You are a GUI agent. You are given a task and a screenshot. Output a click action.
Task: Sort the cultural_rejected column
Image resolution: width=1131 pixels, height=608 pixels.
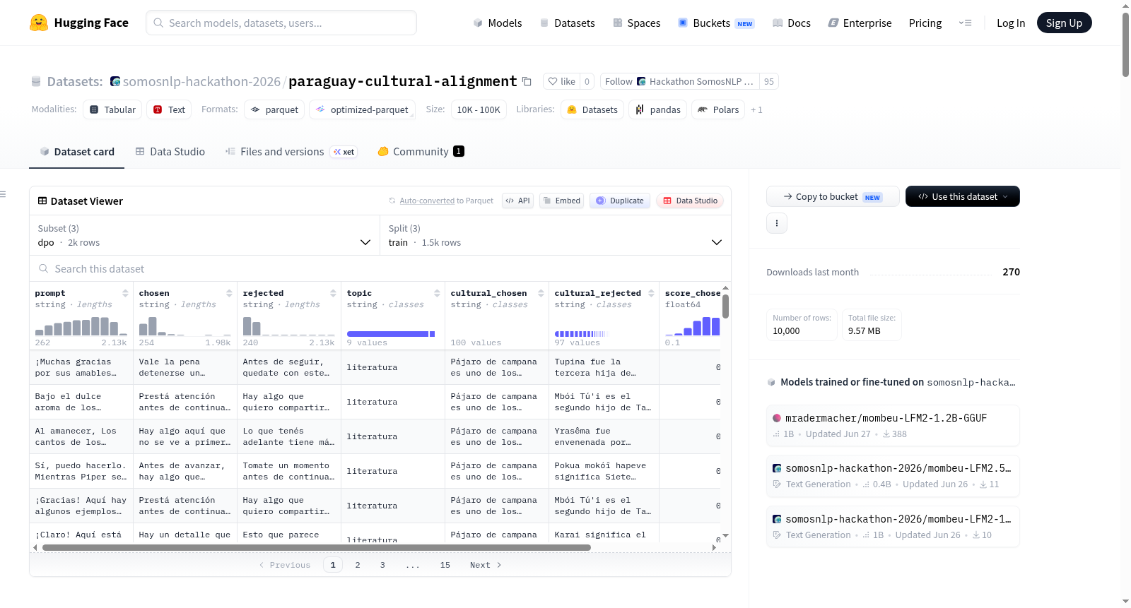point(651,293)
